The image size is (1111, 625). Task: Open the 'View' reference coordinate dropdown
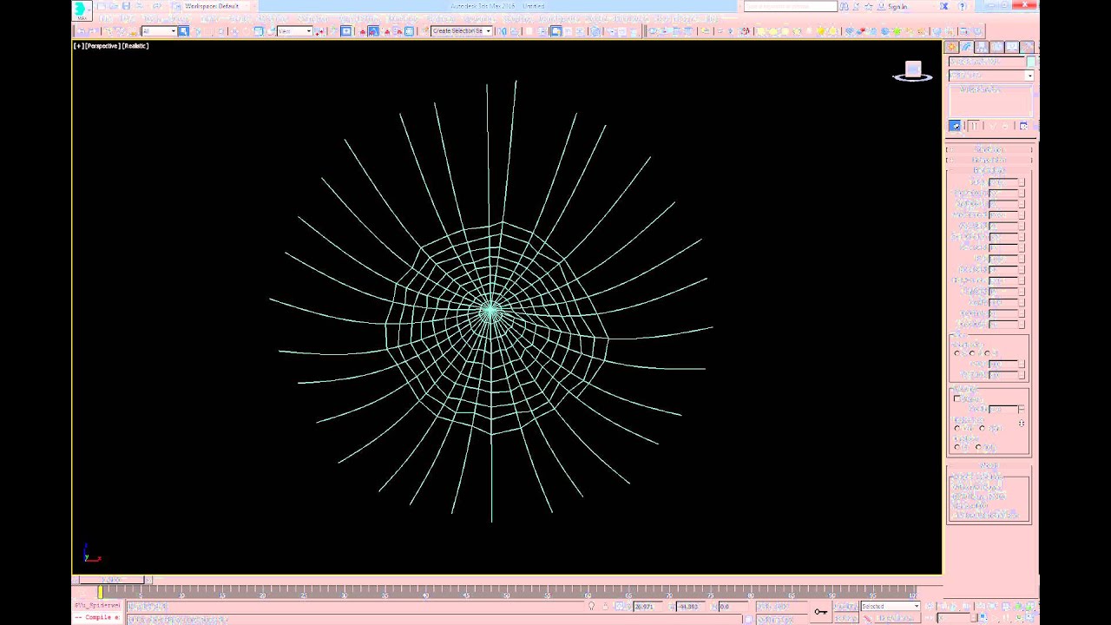pyautogui.click(x=295, y=31)
